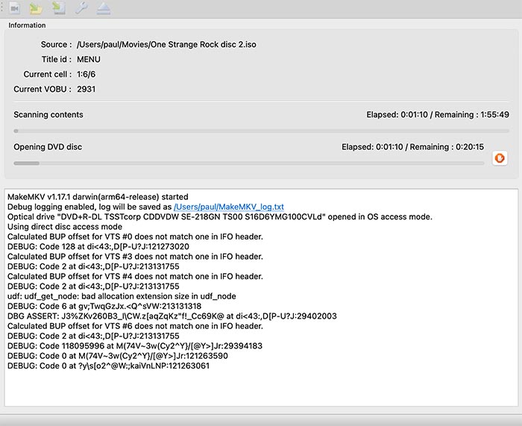Click the Using direct disc access mode line
The width and height of the screenshot is (522, 426).
[65, 227]
